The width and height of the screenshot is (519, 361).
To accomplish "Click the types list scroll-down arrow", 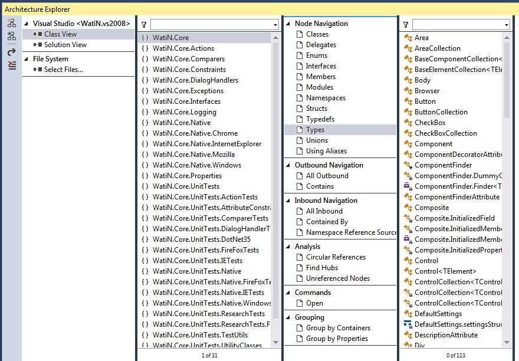I will (x=507, y=342).
